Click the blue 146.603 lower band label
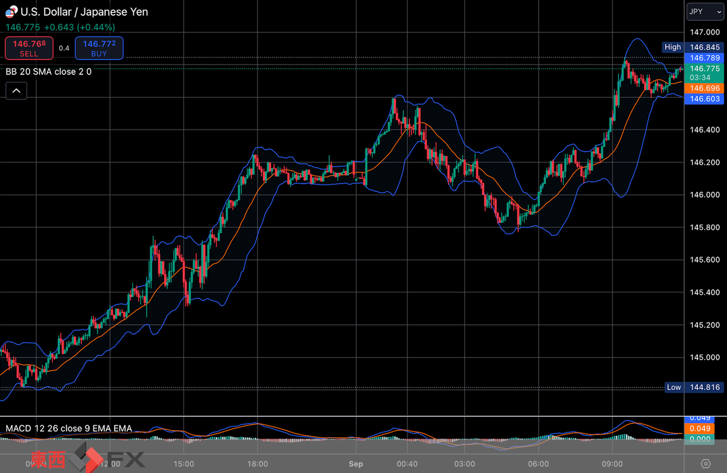The image size is (727, 473). [704, 99]
